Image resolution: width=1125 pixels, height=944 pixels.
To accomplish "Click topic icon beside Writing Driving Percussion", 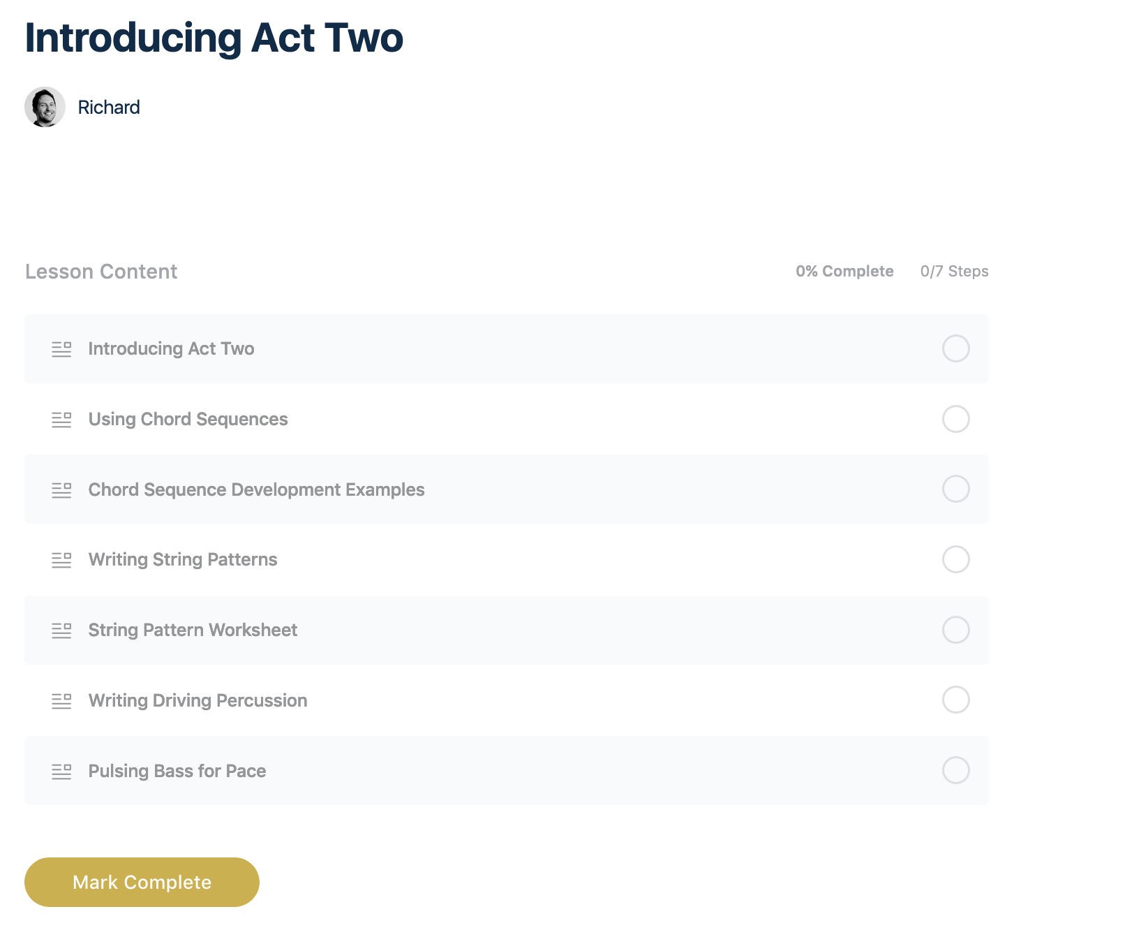I will point(61,701).
